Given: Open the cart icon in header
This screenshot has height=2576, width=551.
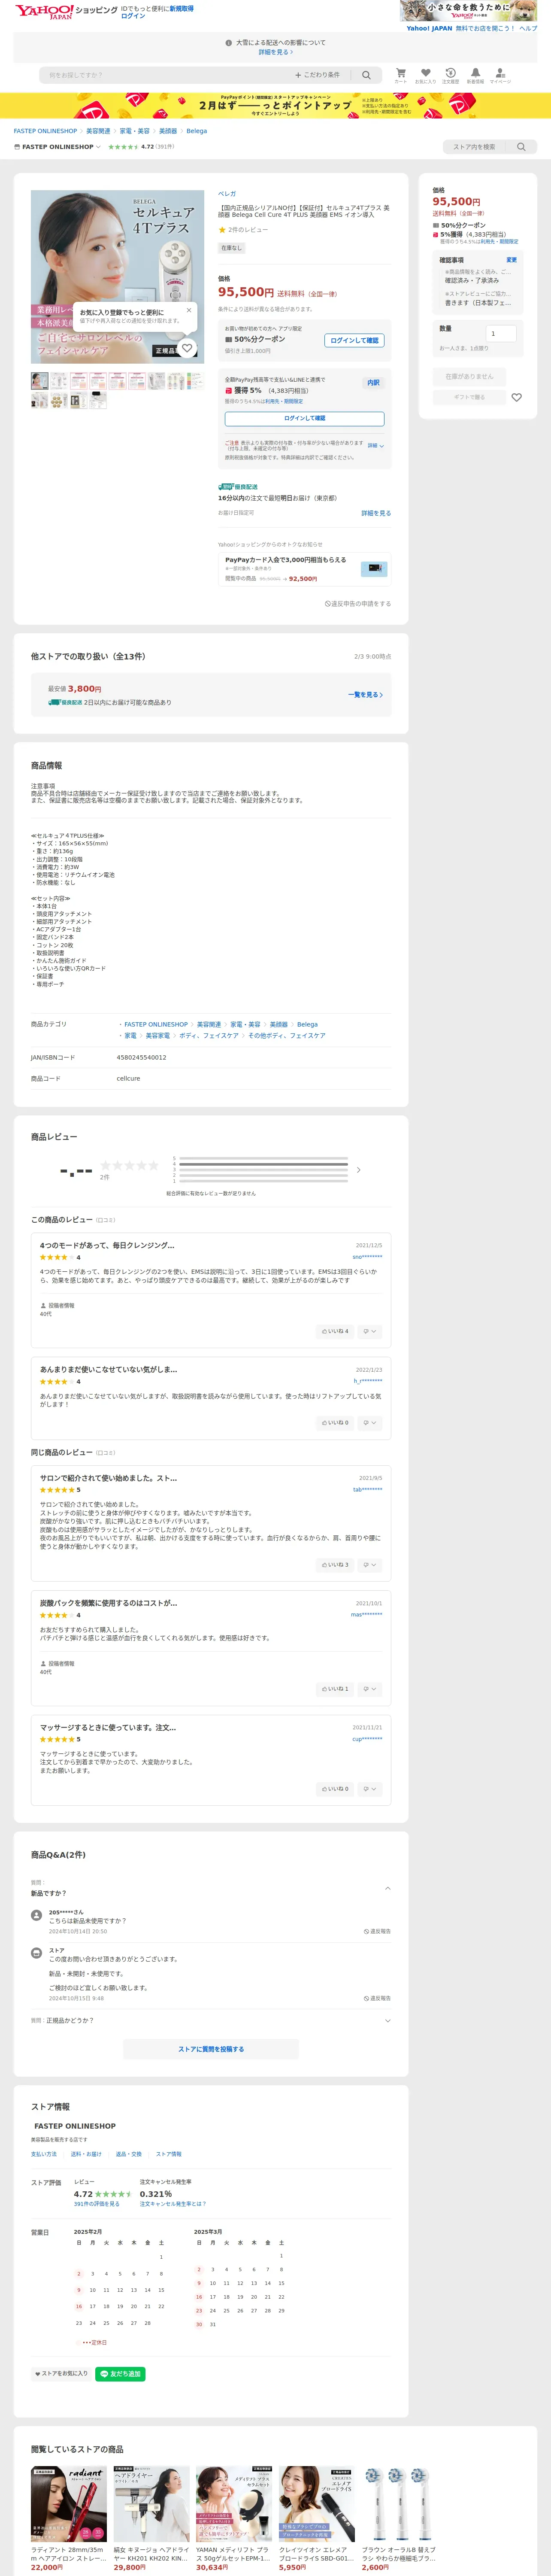Looking at the screenshot, I should click(x=400, y=75).
